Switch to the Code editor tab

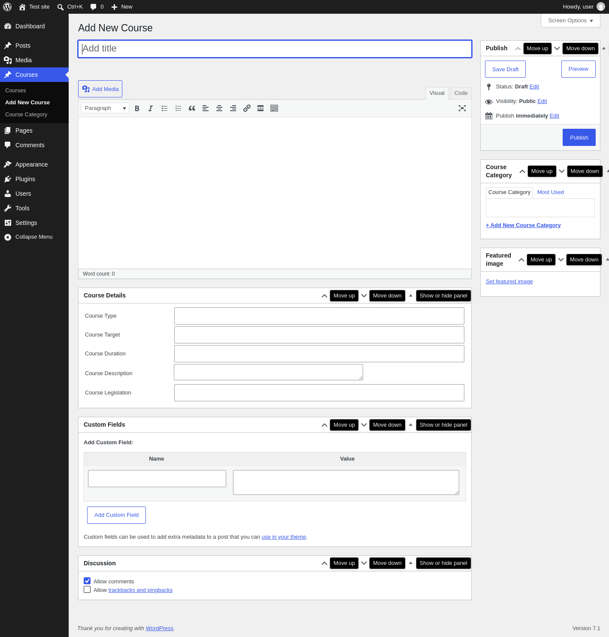[x=461, y=93]
